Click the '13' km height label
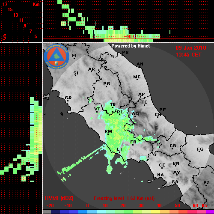 coord(16,15)
